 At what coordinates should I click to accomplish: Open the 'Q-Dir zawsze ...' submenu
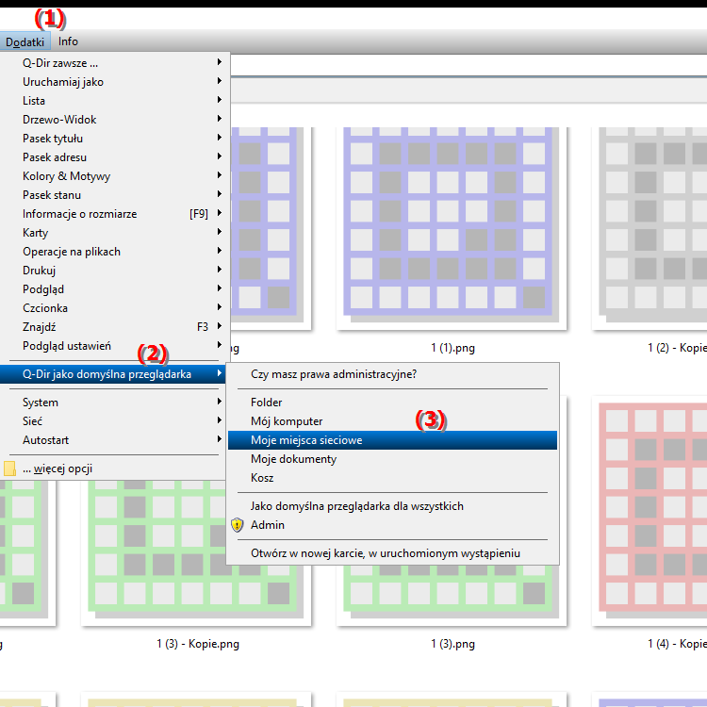[114, 63]
